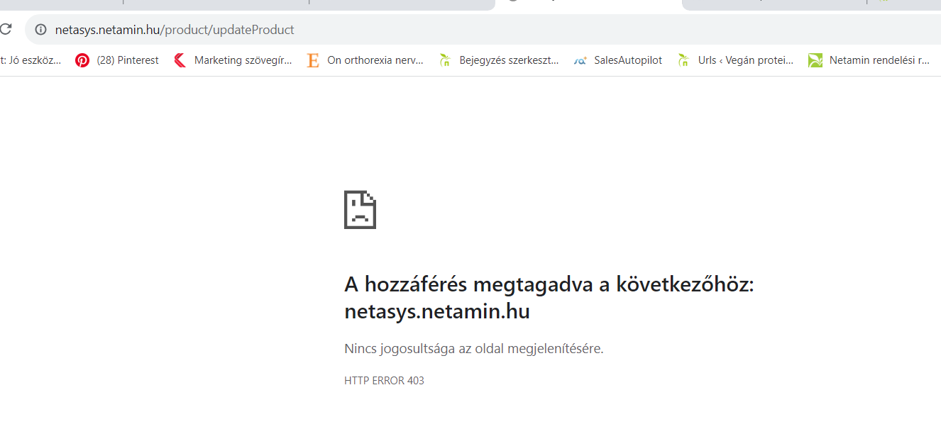
Task: Reload the page with the refresh button
Action: 6,30
